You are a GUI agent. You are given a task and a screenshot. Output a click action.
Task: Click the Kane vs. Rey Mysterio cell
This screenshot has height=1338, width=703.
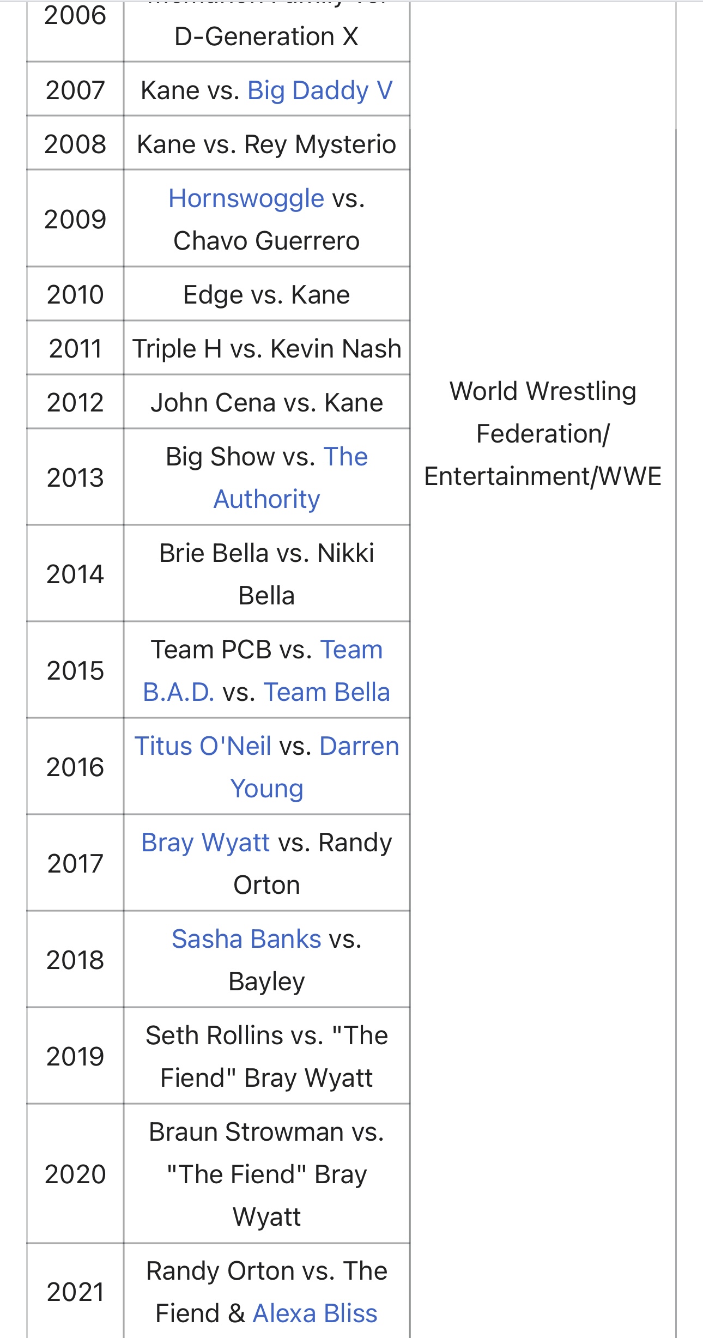[266, 144]
